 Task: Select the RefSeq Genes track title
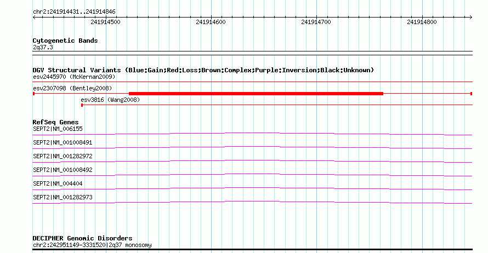point(55,122)
